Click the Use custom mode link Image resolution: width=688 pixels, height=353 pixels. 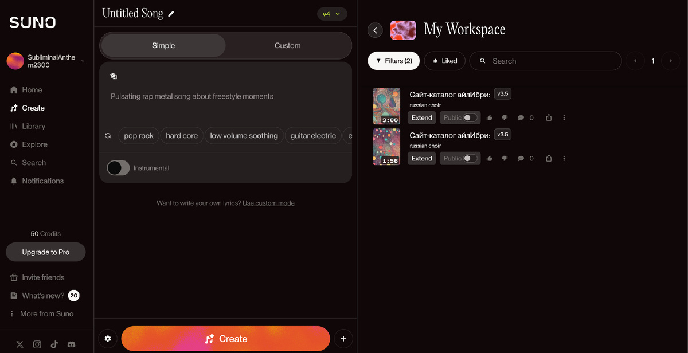click(268, 203)
